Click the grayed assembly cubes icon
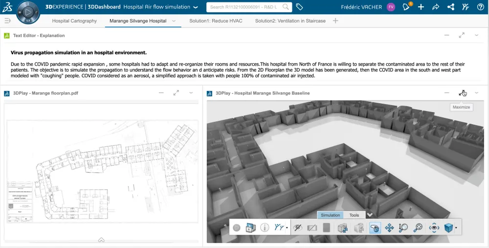 point(359,228)
